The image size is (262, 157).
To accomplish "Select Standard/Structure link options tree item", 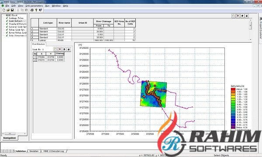I will (x=17, y=24).
